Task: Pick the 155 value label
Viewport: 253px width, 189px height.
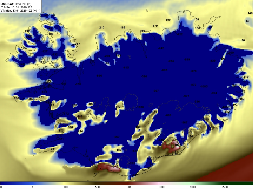Action: click(x=168, y=20)
